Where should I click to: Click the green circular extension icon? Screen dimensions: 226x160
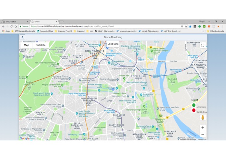click(199, 27)
